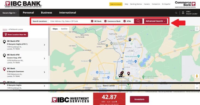Click the Bill Johnson Student Activity Center marker
The height and width of the screenshot is (105, 200).
click(x=143, y=77)
